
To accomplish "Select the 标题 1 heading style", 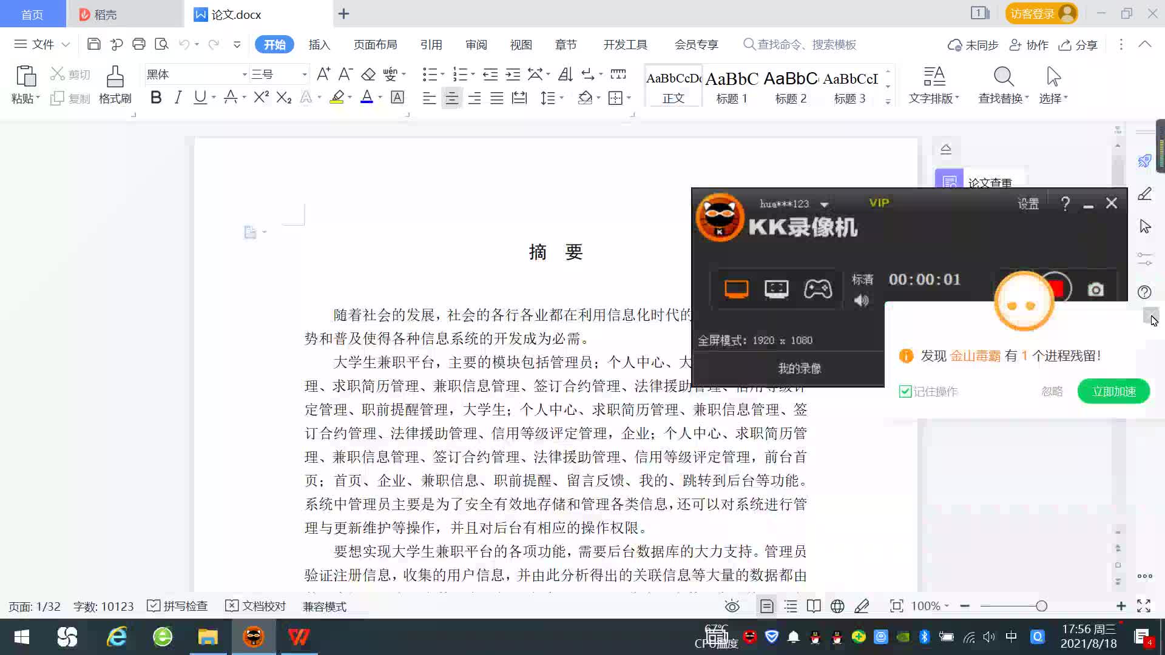I will pyautogui.click(x=732, y=86).
